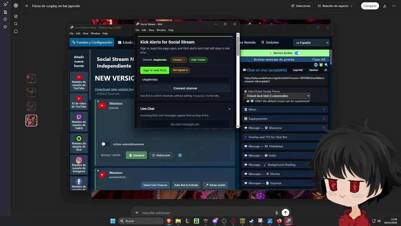This screenshot has width=401, height=226.
Task: Click the ChatGPT logo icon
Action: [x=16, y=6]
